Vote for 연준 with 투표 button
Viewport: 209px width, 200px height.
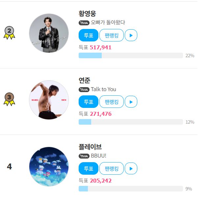[88, 102]
